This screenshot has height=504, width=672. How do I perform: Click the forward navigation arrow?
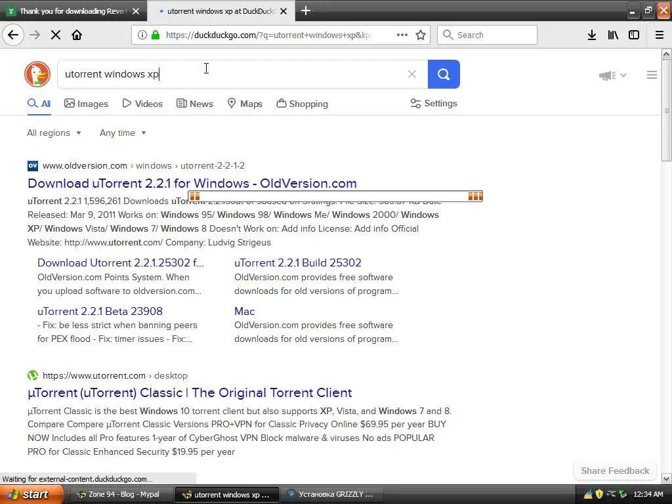[35, 35]
